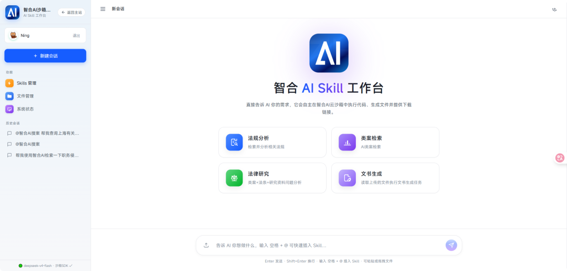The image size is (567, 271).
Task: Select the 法规分析 card's blue search icon
Action: [234, 142]
